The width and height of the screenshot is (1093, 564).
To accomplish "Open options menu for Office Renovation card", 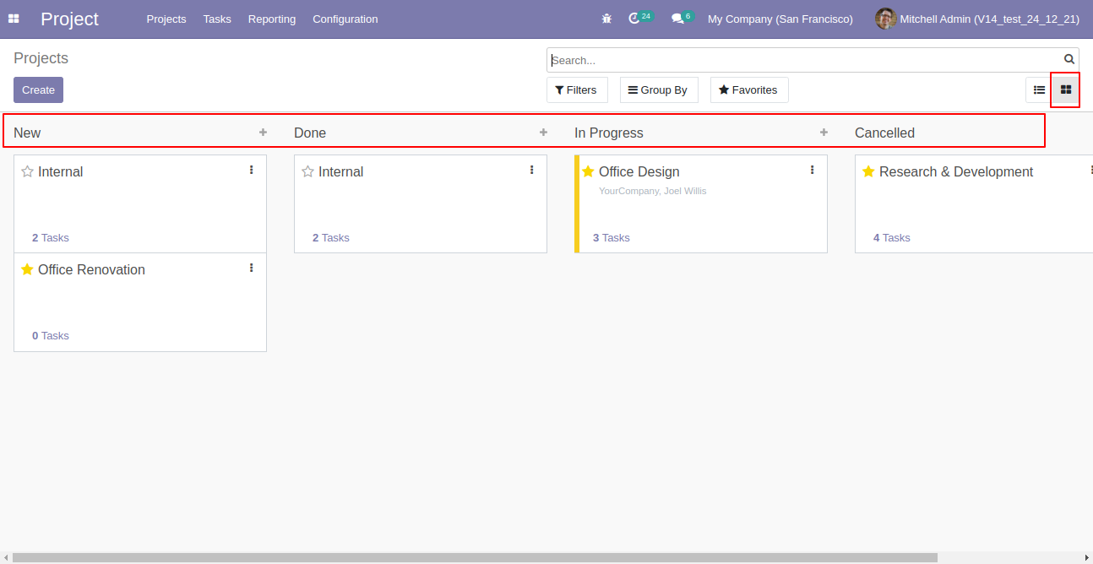I will (251, 268).
